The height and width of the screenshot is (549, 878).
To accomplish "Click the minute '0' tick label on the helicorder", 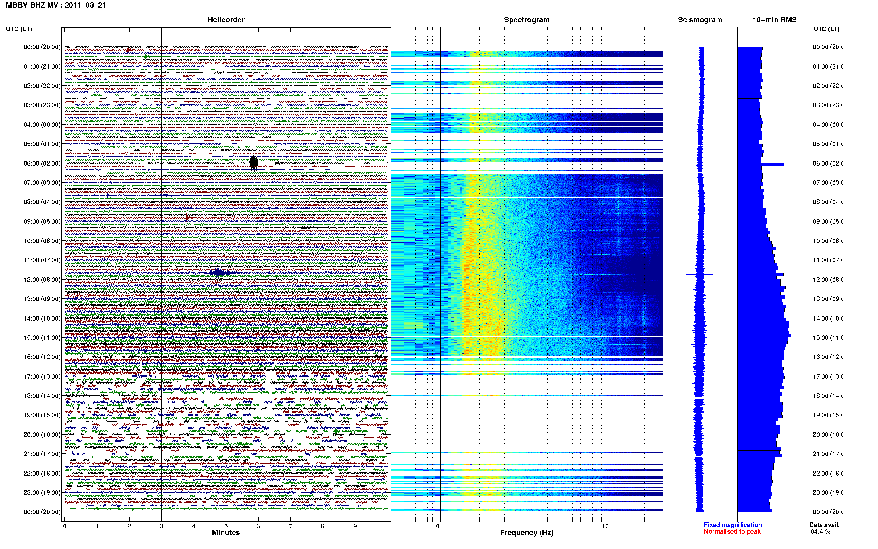I will (x=65, y=526).
